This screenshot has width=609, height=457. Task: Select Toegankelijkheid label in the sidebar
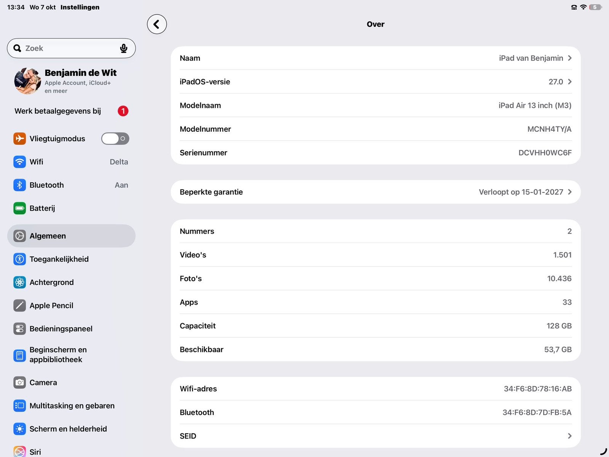click(59, 259)
